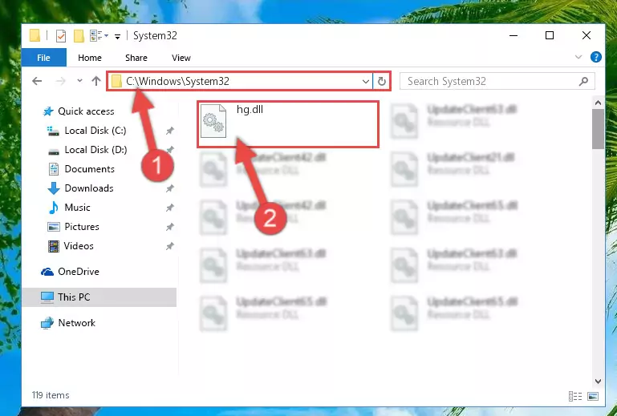This screenshot has height=416, width=617.
Task: Open Local Disk (D:) in sidebar
Action: coord(95,150)
